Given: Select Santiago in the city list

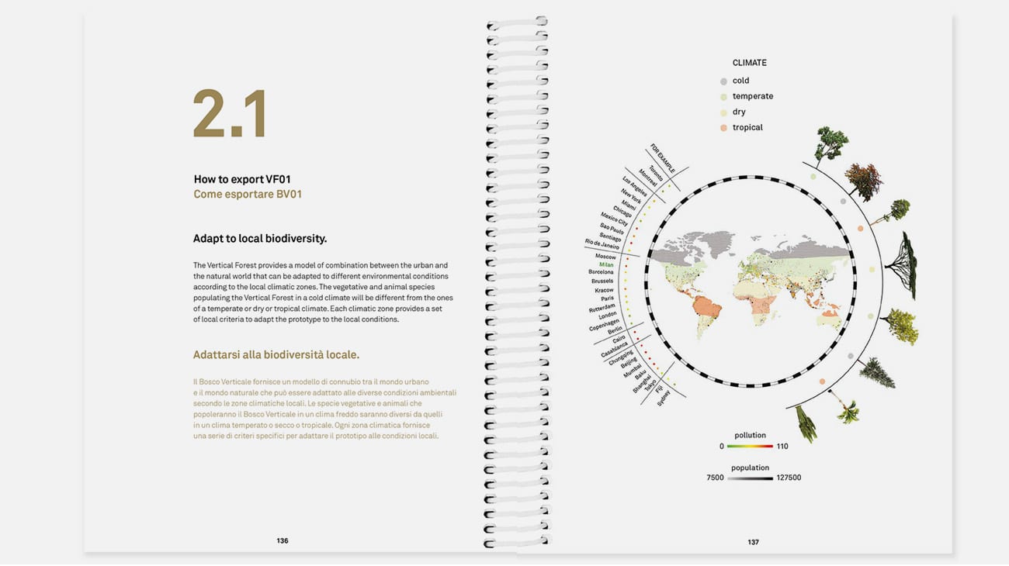Looking at the screenshot, I should click(610, 236).
